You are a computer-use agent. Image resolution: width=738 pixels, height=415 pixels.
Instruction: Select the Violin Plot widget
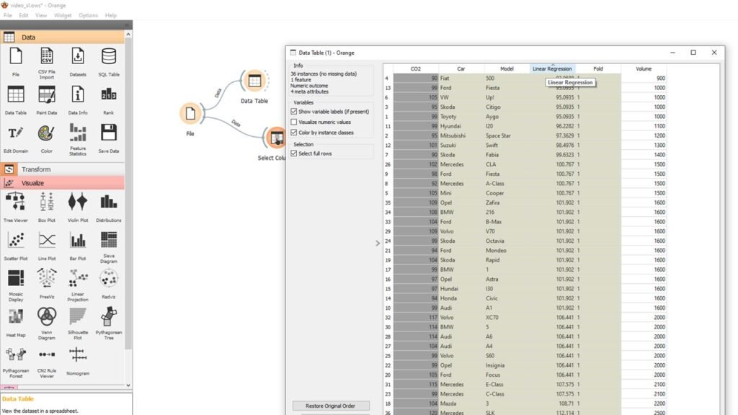pyautogui.click(x=78, y=207)
